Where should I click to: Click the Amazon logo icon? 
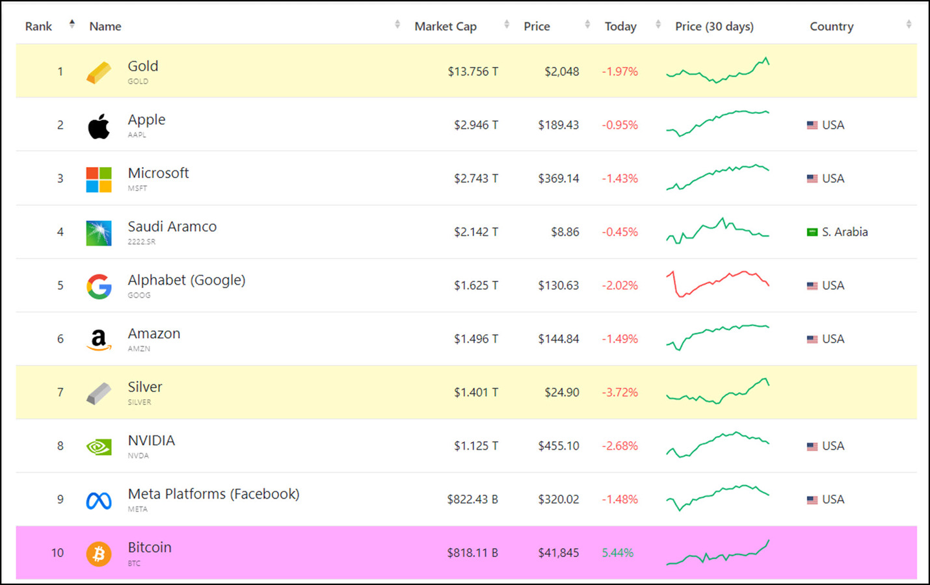tap(99, 339)
